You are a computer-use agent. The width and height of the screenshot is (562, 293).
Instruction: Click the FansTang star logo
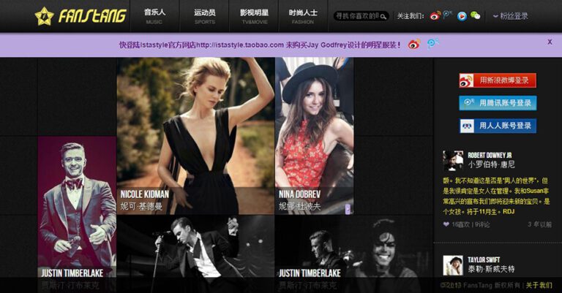(44, 15)
